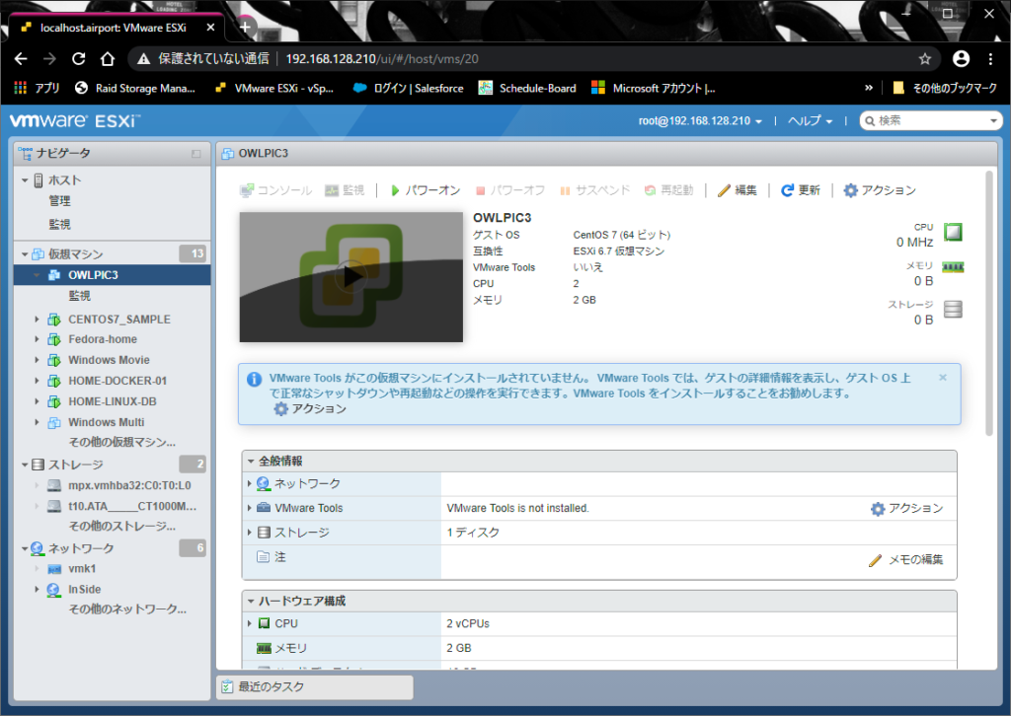Open the Schedule-Board bookmark
1011x716 pixels.
pyautogui.click(x=527, y=88)
